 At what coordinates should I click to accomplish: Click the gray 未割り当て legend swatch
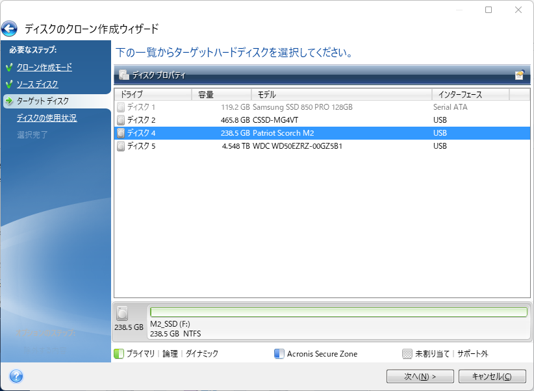[407, 354]
